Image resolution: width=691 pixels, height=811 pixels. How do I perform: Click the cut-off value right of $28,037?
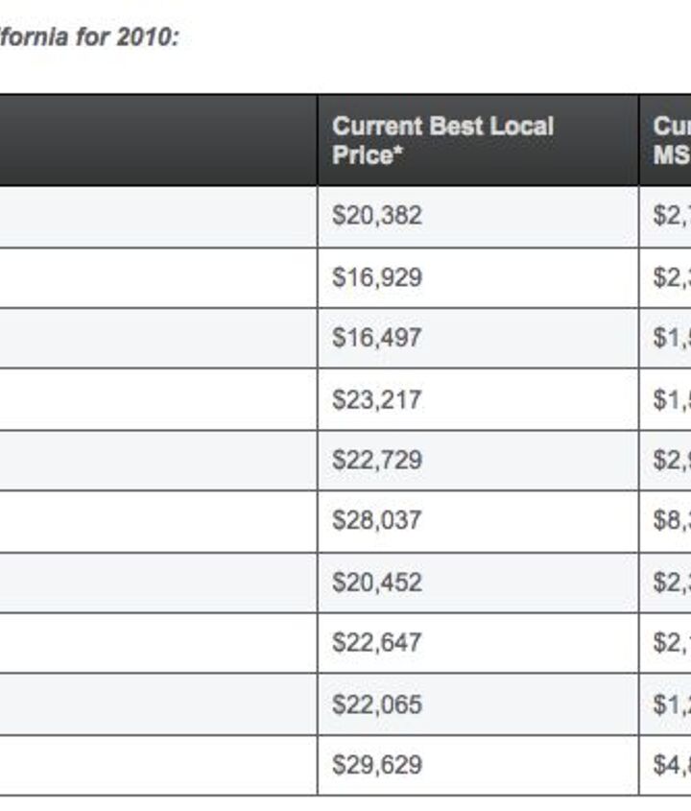tap(671, 521)
